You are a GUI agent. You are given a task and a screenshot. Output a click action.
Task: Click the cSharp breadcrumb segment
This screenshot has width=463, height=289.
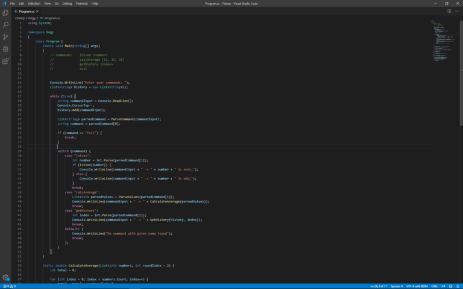pos(20,18)
